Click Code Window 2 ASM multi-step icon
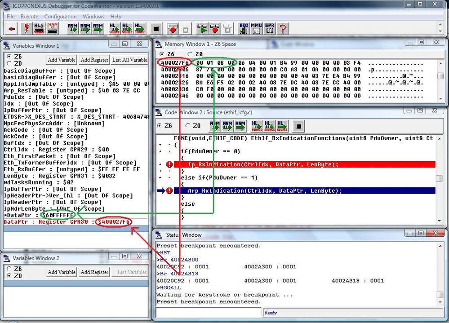The width and height of the screenshot is (449, 323). point(227,126)
